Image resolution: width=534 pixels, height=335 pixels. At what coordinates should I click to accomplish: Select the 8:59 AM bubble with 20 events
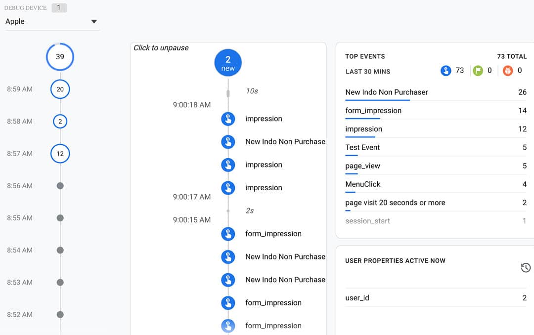coord(60,89)
